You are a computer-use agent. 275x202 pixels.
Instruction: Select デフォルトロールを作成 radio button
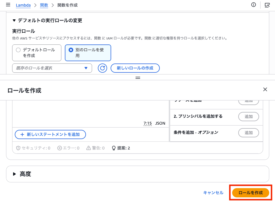click(x=18, y=50)
